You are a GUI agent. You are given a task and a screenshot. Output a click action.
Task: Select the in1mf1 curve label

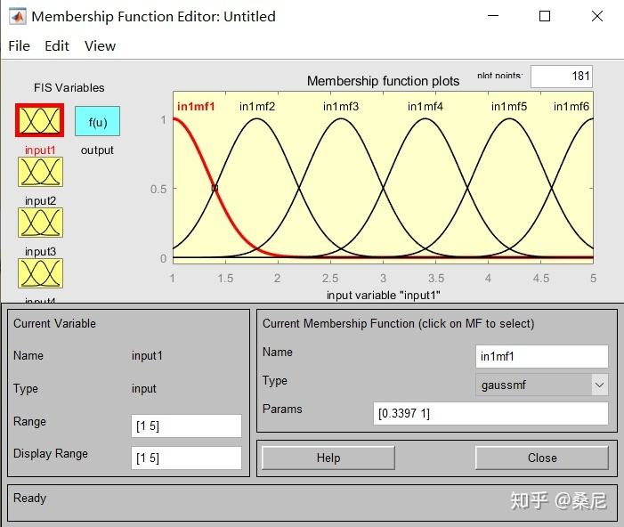[x=196, y=106]
